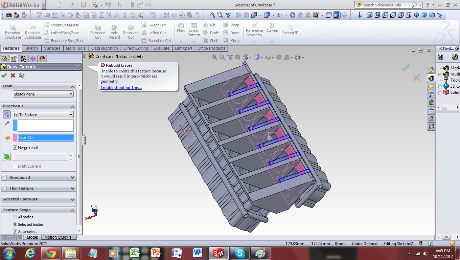
Task: Select the Extruded Cut tool
Action: [x=98, y=32]
